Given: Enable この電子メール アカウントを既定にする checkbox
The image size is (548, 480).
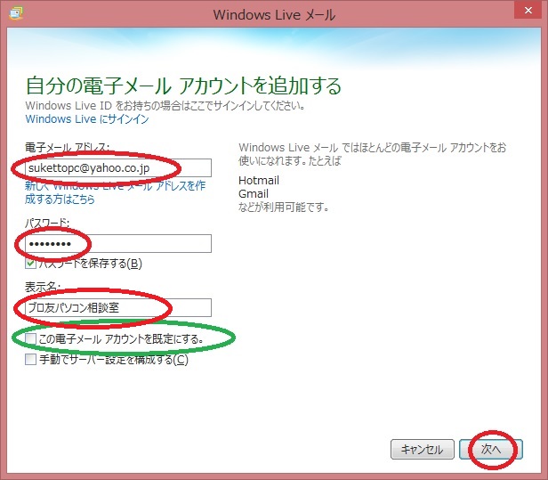Looking at the screenshot, I should [30, 338].
